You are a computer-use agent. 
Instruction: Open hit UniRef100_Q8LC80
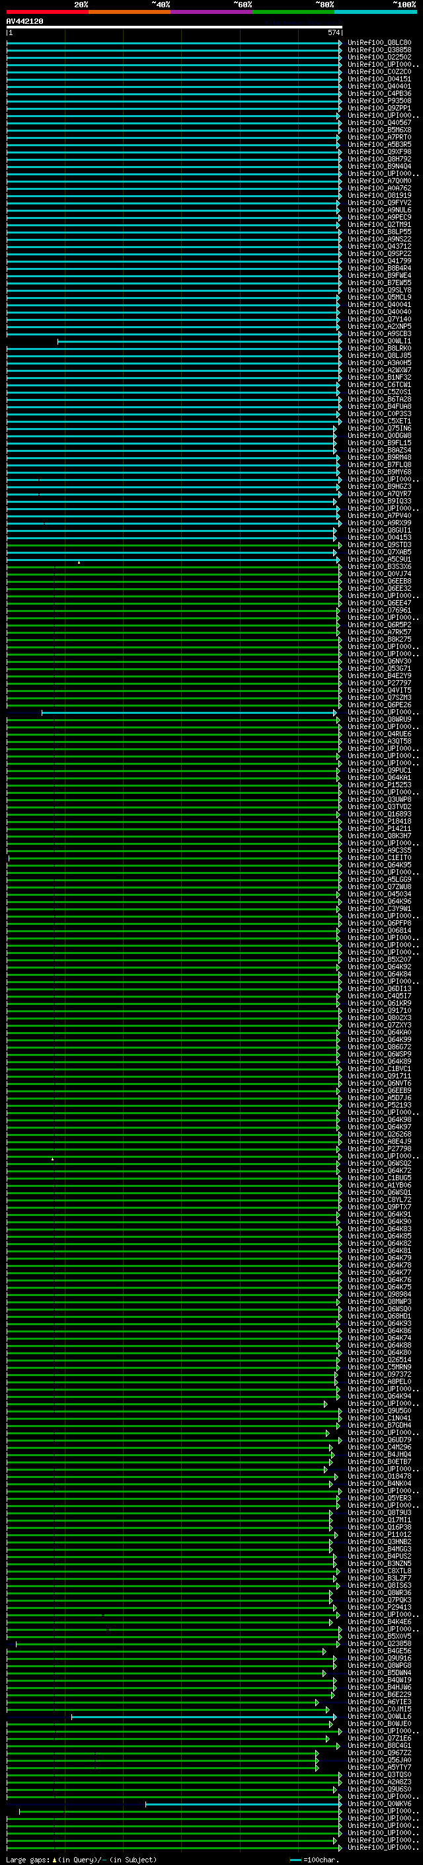(379, 43)
